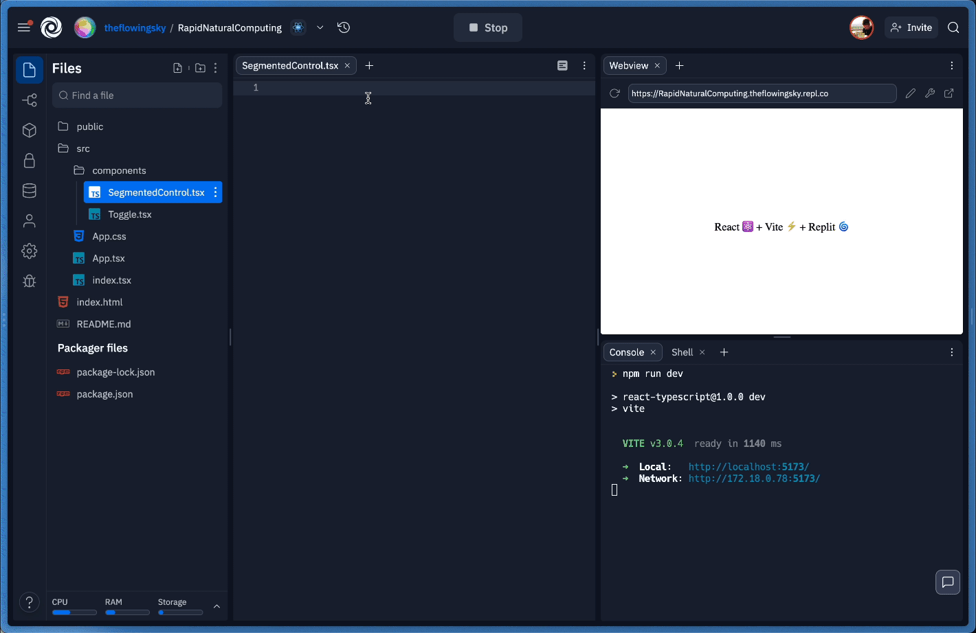
Task: Open the repl name dropdown chevron
Action: point(320,27)
